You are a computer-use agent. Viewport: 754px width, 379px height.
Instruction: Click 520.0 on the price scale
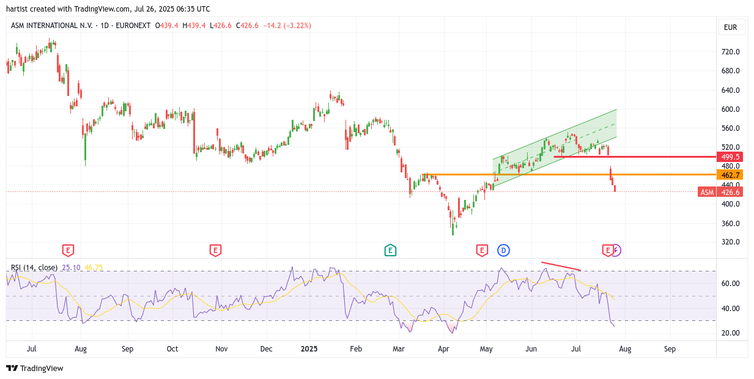[730, 147]
